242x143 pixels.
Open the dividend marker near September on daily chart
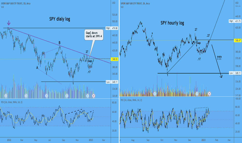pyautogui.click(x=67, y=96)
